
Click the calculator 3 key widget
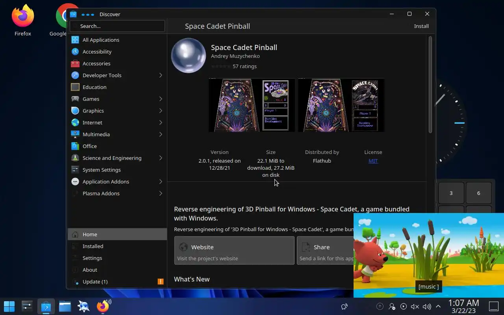click(x=451, y=193)
